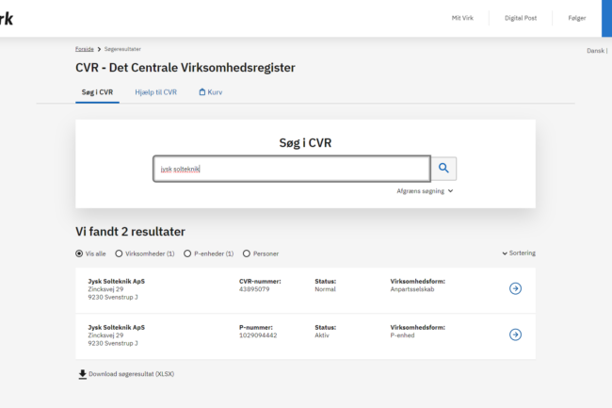Click the Virk logo in the header
Screen dimensions: 612x408
(x=8, y=18)
